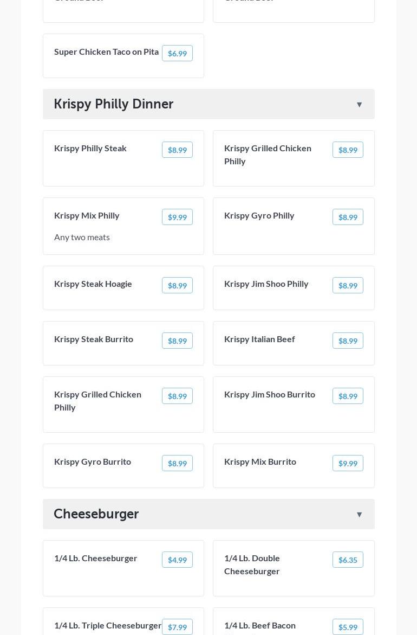Open the Krispy Gyro Burrito item

coord(93,462)
